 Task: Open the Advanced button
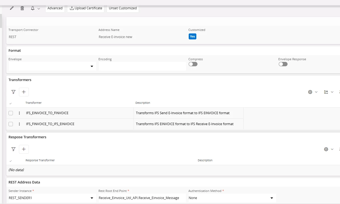pyautogui.click(x=55, y=8)
